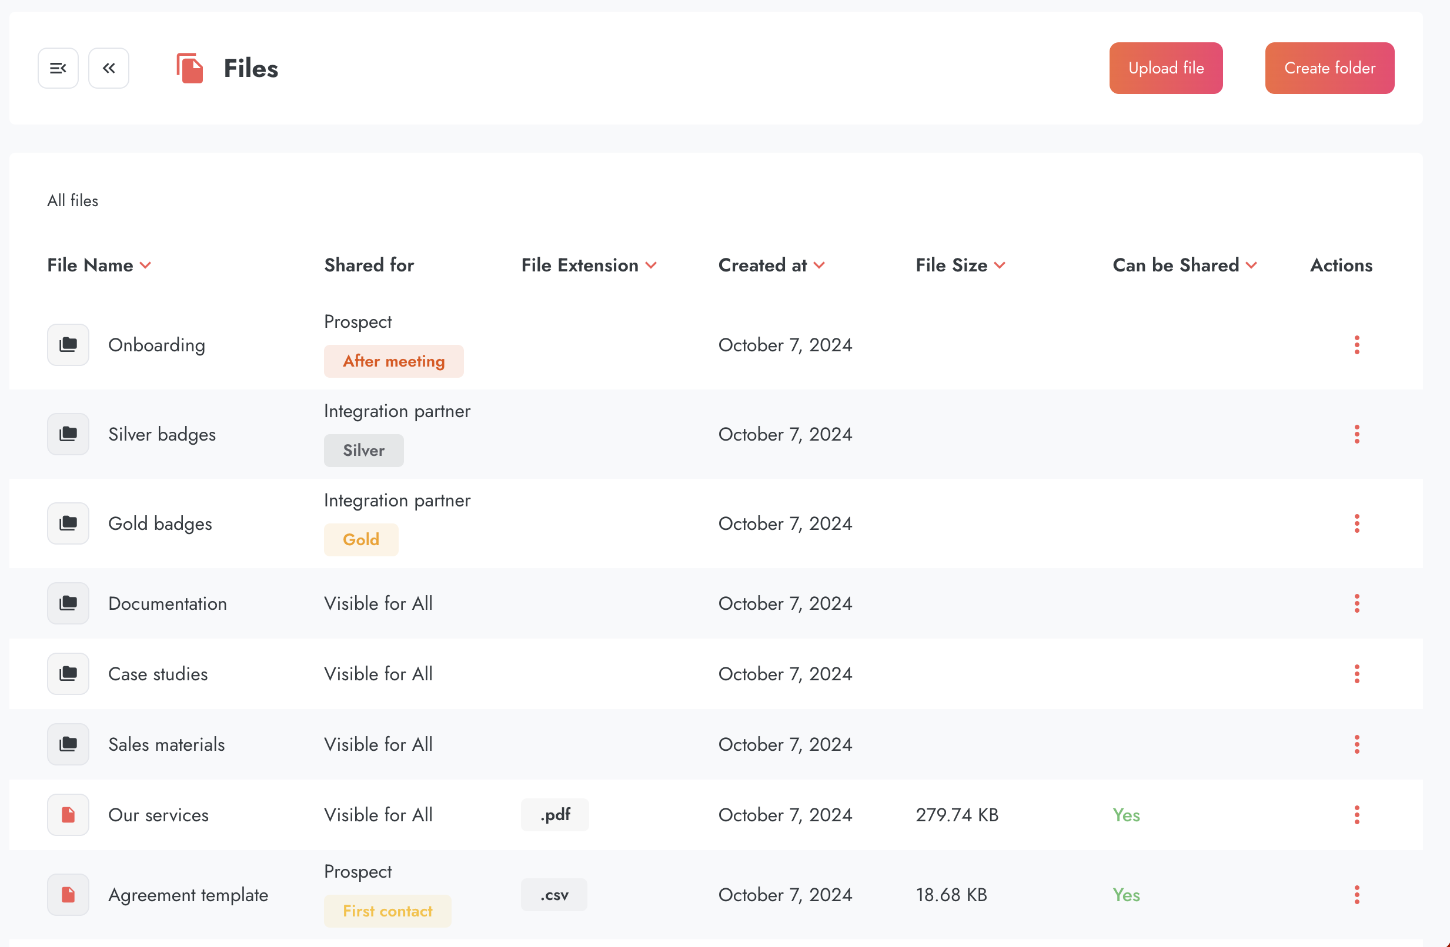The height and width of the screenshot is (947, 1450).
Task: Open the Documentation folder icon
Action: coord(68,604)
